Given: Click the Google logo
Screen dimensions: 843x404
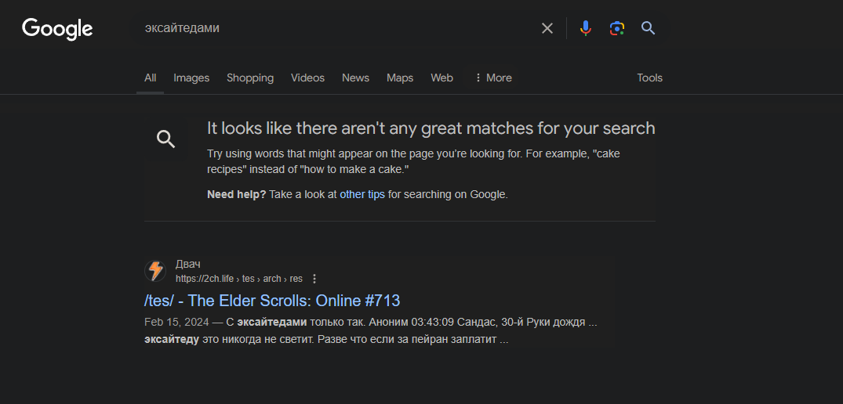Looking at the screenshot, I should pos(57,29).
